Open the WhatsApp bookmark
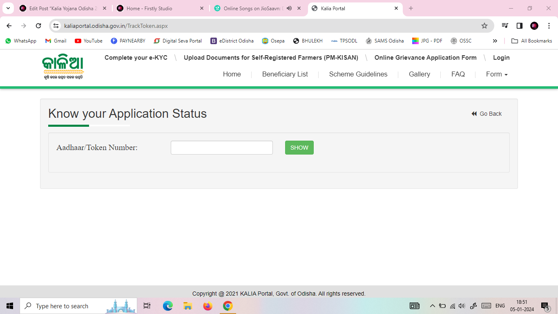The height and width of the screenshot is (314, 558). click(x=20, y=41)
